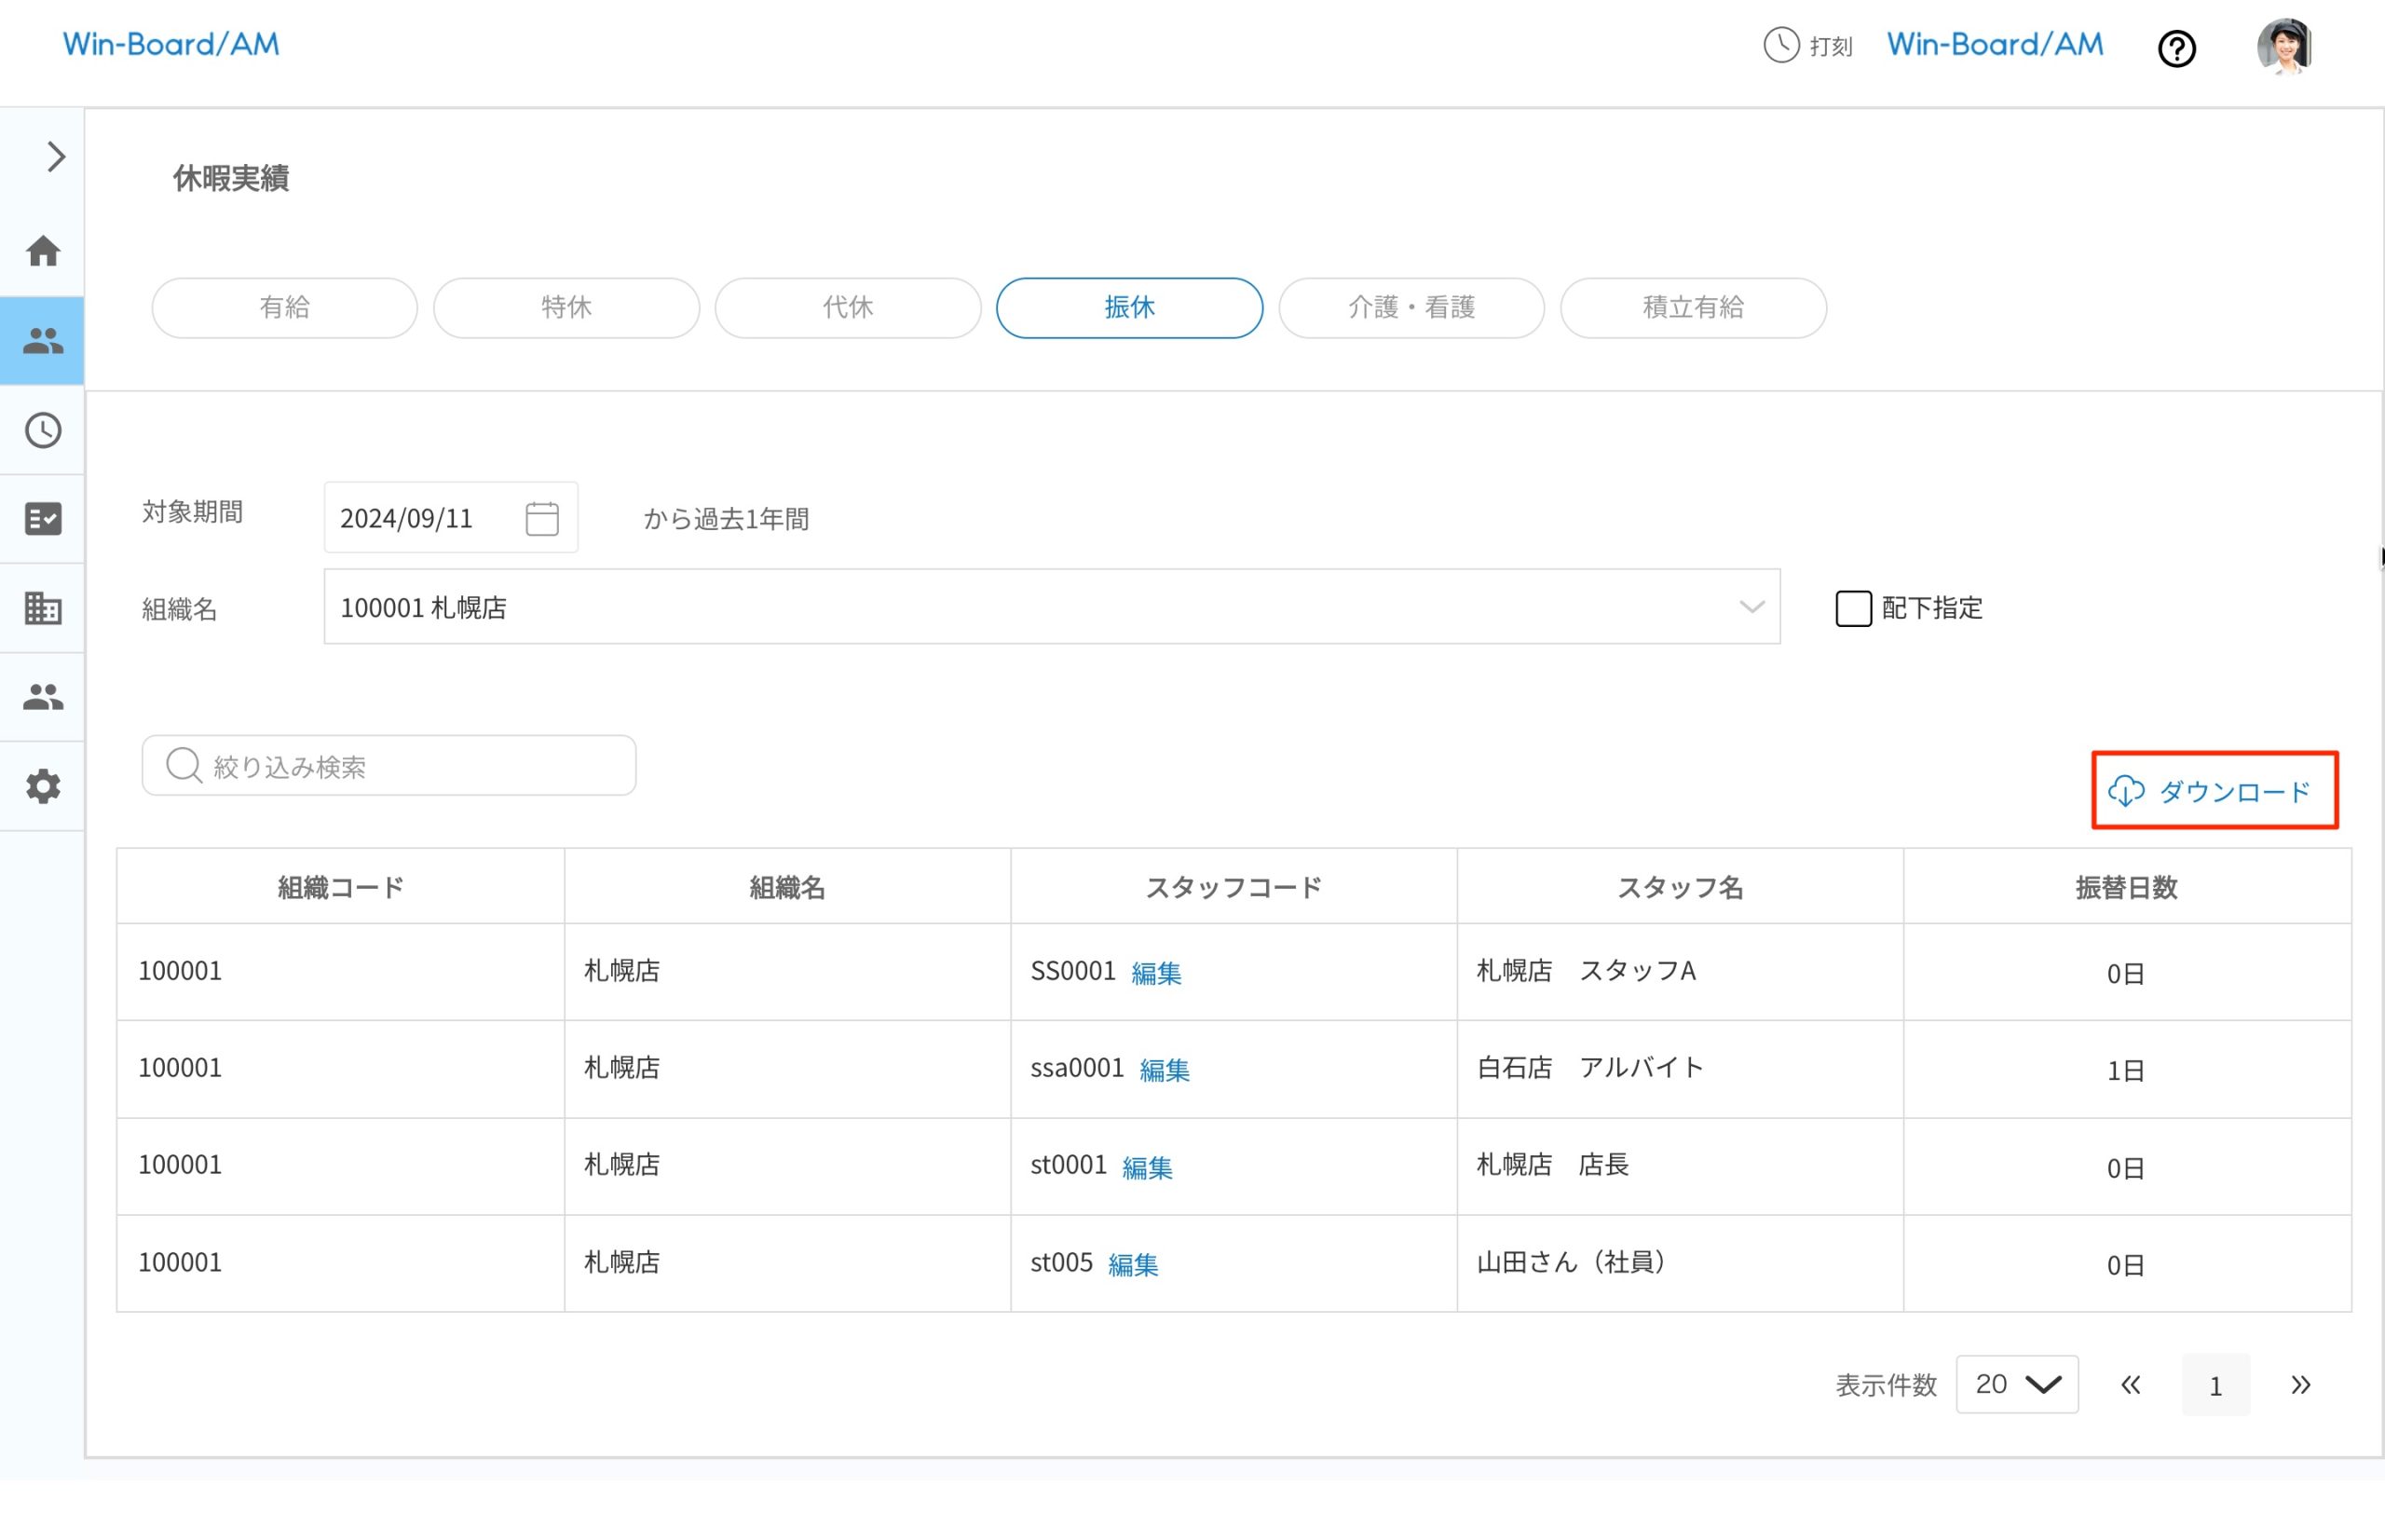The height and width of the screenshot is (1514, 2385).
Task: Enable the 配下指定 checkbox
Action: point(1852,608)
